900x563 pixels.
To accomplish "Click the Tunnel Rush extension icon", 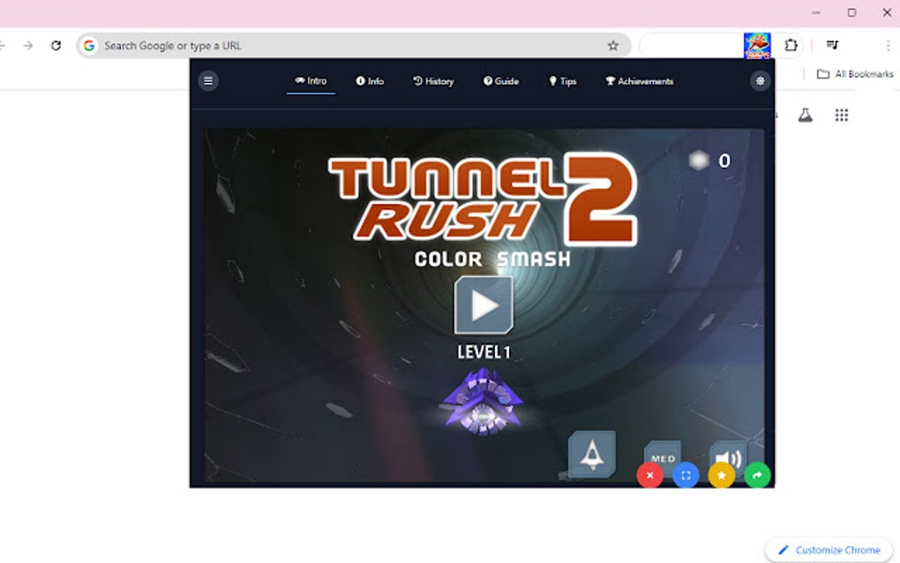I will click(x=757, y=45).
